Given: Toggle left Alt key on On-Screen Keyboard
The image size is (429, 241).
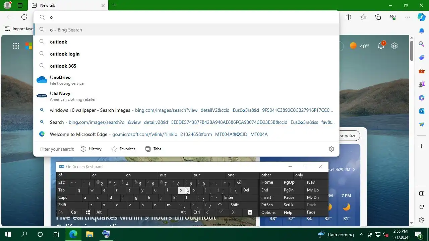Looking at the screenshot, I should coord(100,212).
